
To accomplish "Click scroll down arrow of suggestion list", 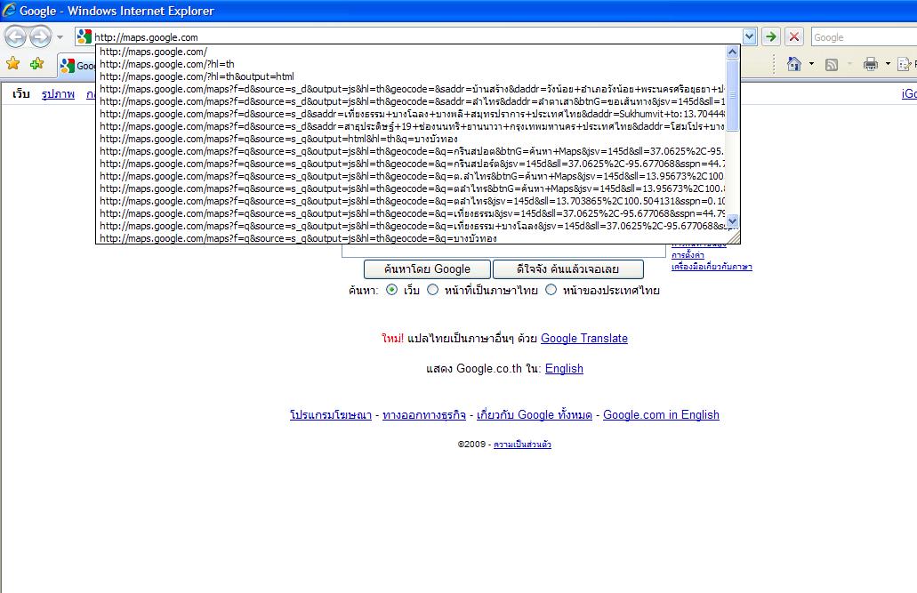I will [732, 221].
